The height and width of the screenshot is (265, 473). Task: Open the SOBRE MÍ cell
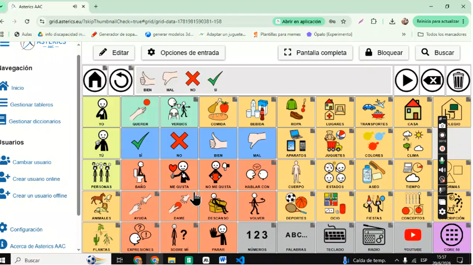tap(179, 237)
